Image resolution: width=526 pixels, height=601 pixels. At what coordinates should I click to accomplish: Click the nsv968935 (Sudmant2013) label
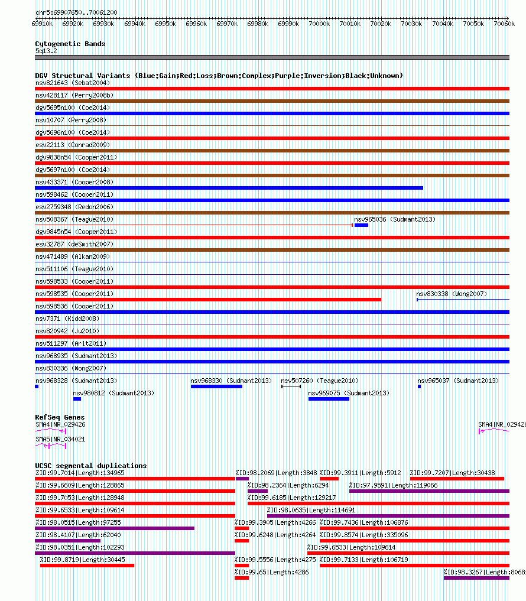click(x=76, y=356)
